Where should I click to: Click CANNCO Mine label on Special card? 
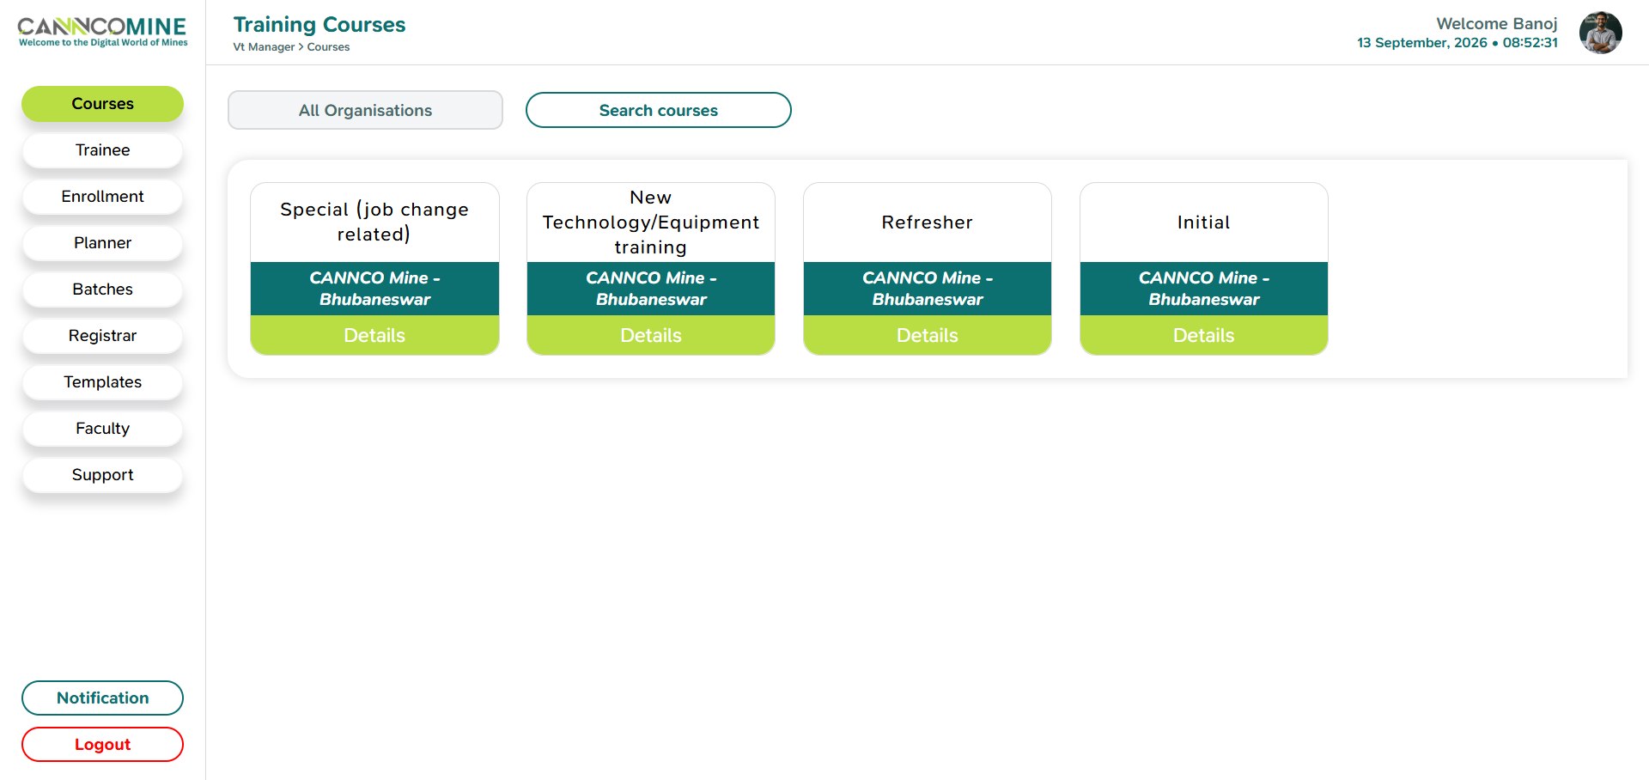click(x=374, y=289)
